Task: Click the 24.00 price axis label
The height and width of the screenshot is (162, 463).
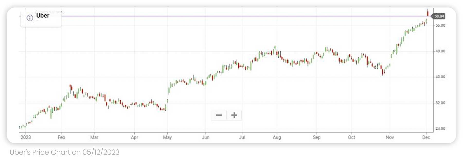Action: coord(440,129)
